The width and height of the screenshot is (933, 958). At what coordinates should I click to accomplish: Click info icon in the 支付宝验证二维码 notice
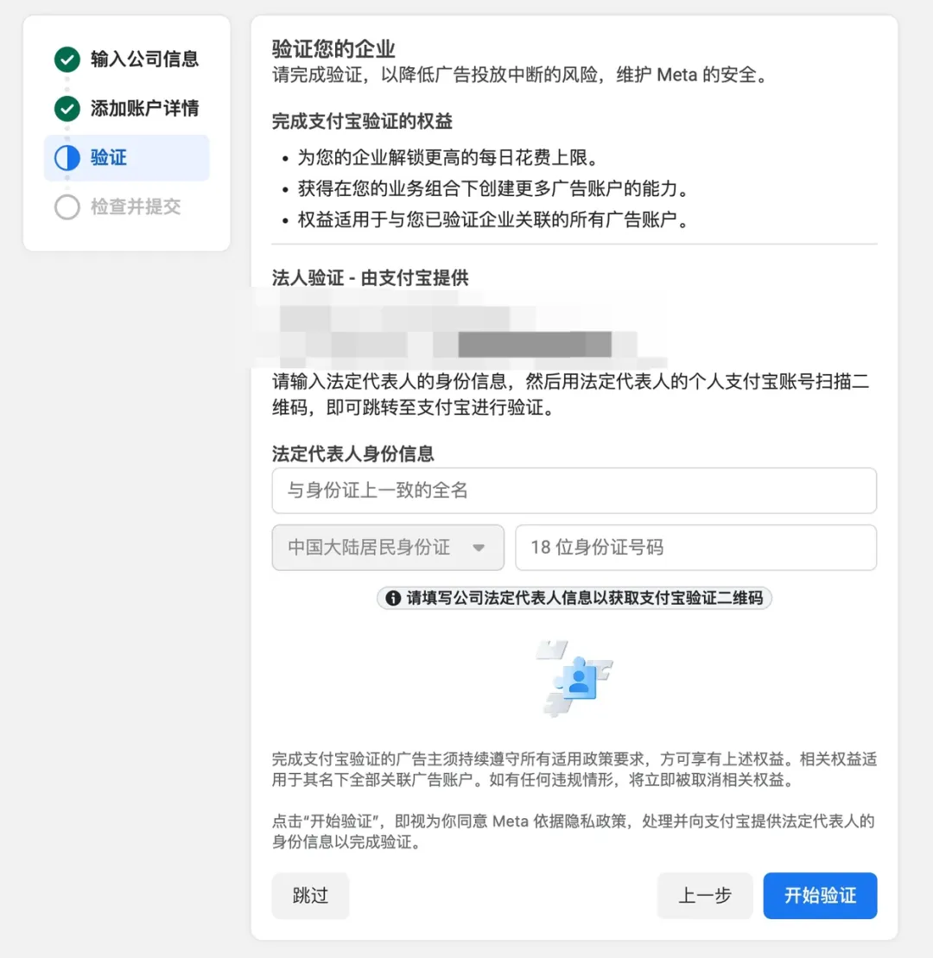[393, 598]
